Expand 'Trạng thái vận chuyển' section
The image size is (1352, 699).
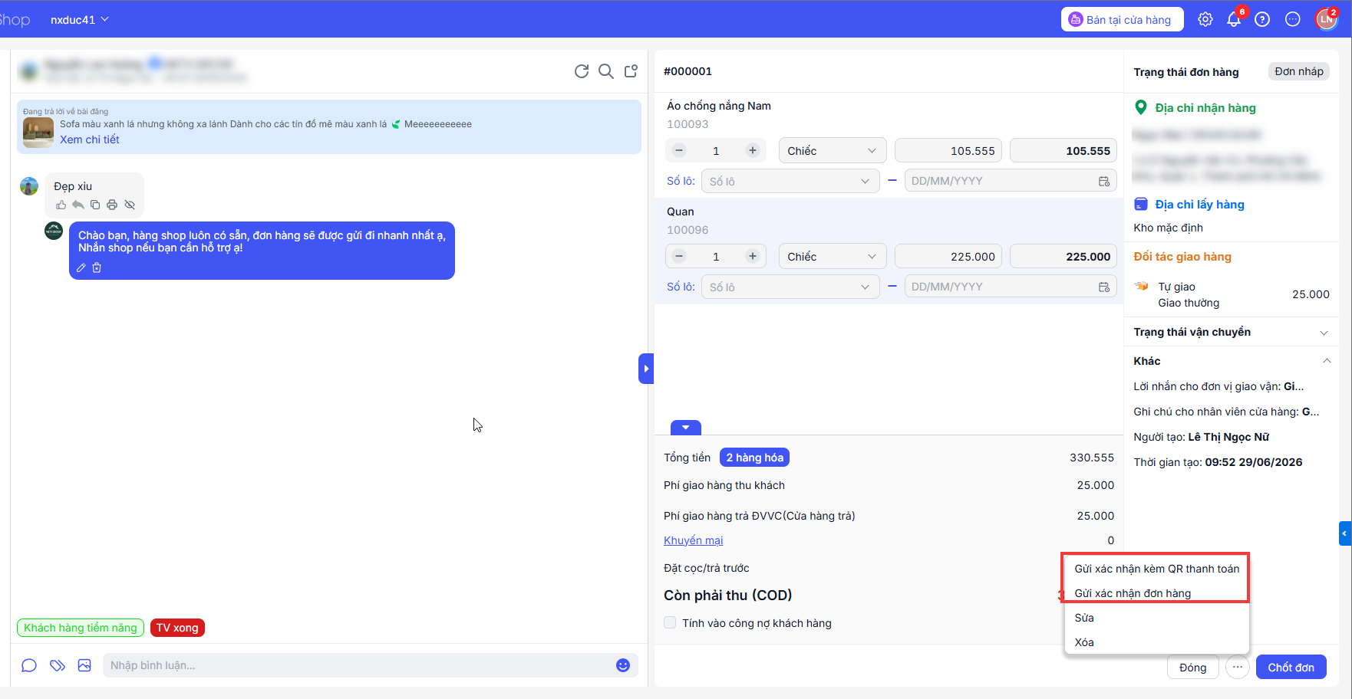tap(1231, 332)
